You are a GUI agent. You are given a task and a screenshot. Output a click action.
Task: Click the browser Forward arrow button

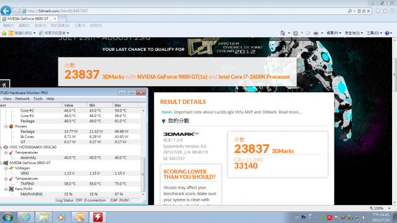click(x=16, y=11)
